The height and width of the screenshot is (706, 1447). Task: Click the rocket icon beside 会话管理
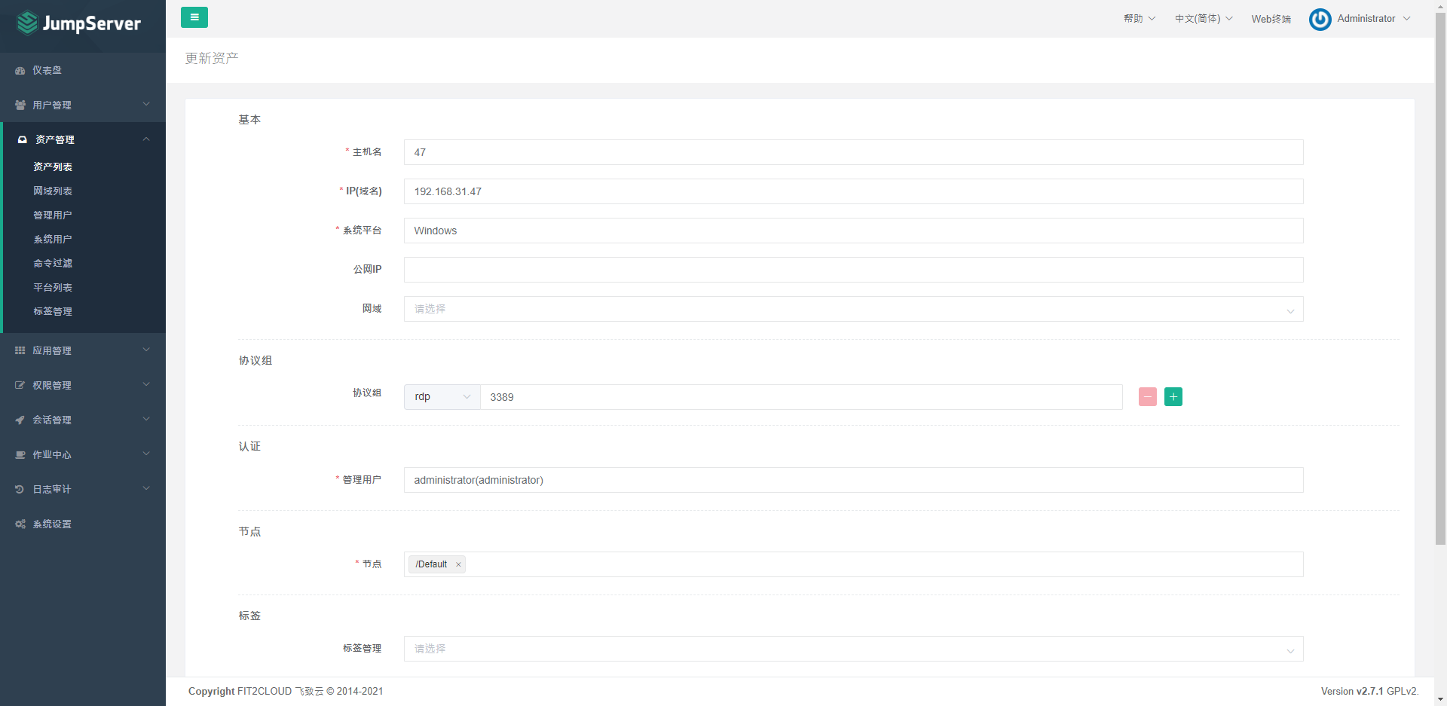pos(20,420)
